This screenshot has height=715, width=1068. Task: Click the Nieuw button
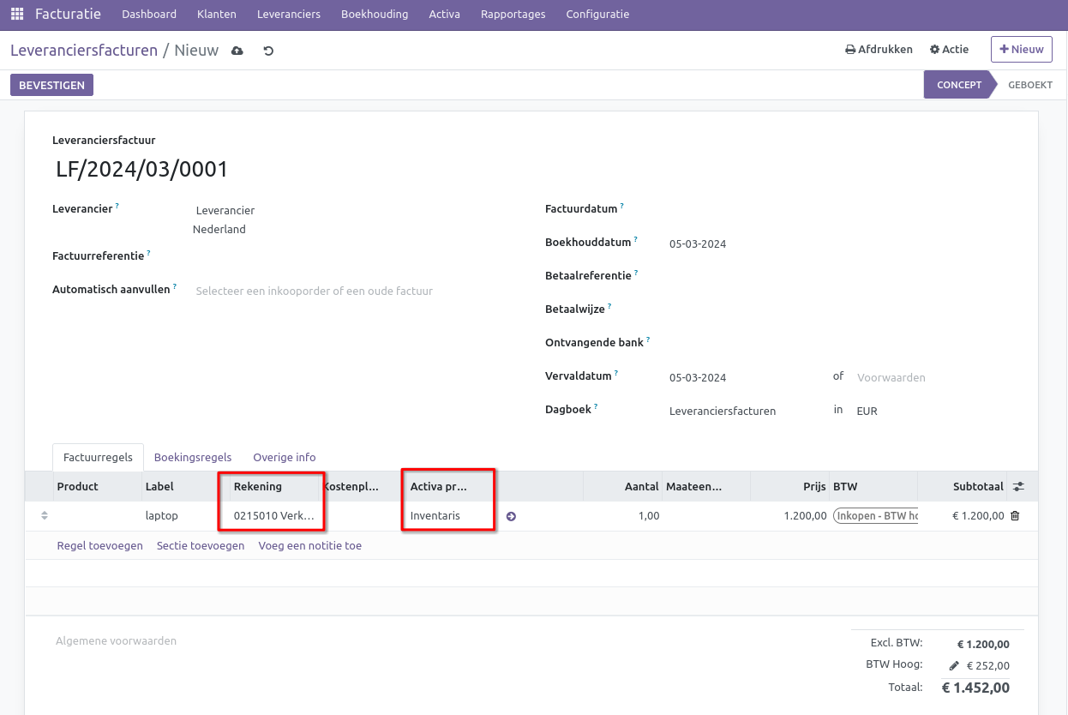1021,50
